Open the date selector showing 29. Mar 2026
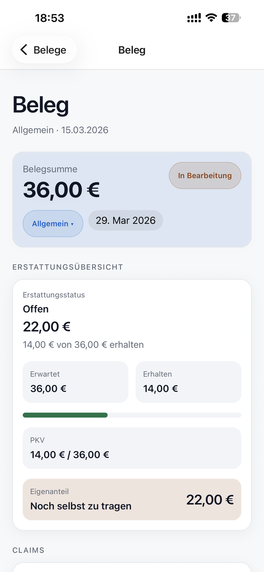 point(125,220)
